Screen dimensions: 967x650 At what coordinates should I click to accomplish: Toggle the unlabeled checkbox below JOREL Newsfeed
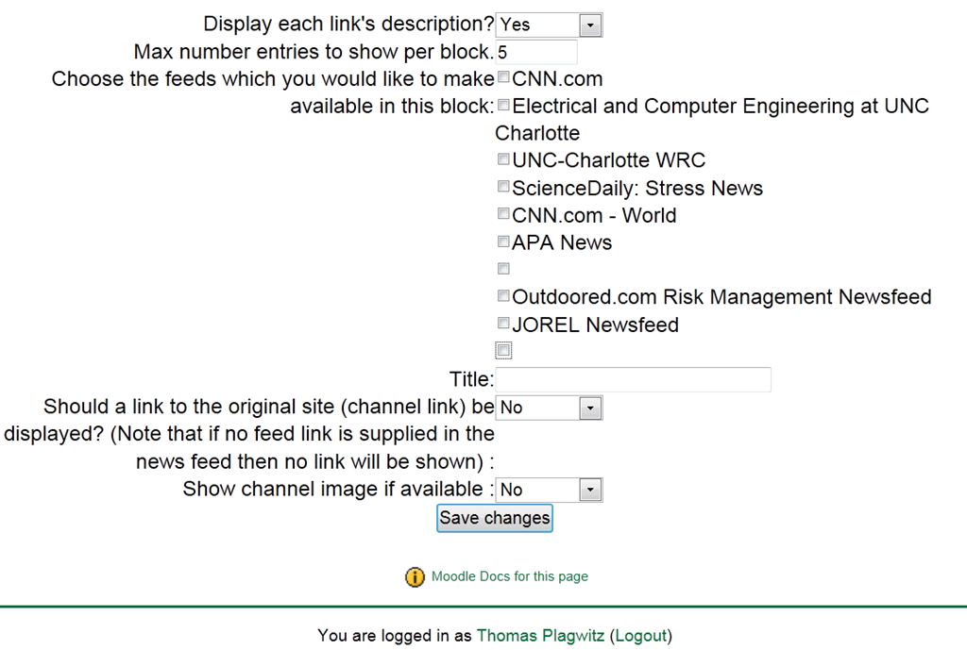[x=503, y=351]
